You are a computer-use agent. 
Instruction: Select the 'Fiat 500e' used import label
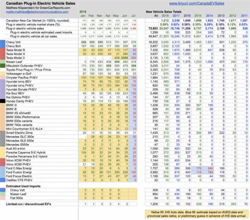click(16, 198)
